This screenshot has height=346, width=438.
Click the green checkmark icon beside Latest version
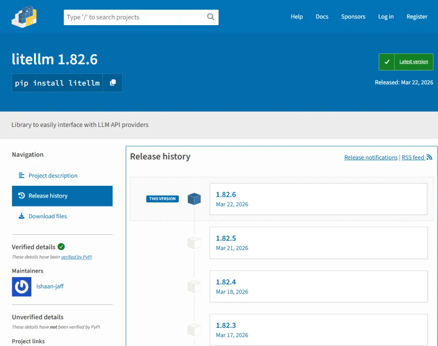tap(386, 62)
